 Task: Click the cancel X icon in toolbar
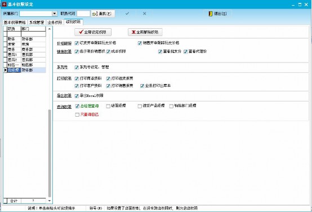coord(145,14)
